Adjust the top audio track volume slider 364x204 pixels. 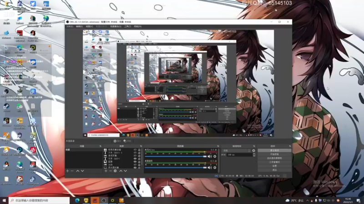176,156
